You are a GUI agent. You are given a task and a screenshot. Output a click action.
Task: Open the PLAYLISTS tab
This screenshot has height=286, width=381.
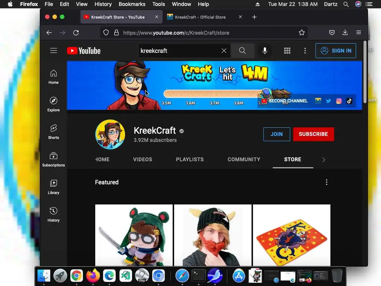click(x=190, y=159)
